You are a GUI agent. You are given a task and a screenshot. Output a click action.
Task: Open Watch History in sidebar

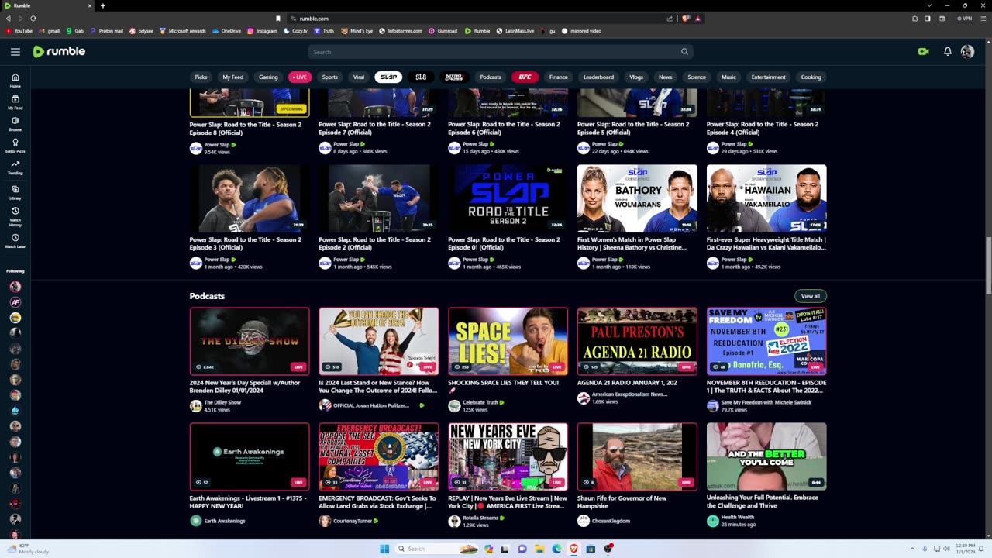(x=15, y=217)
